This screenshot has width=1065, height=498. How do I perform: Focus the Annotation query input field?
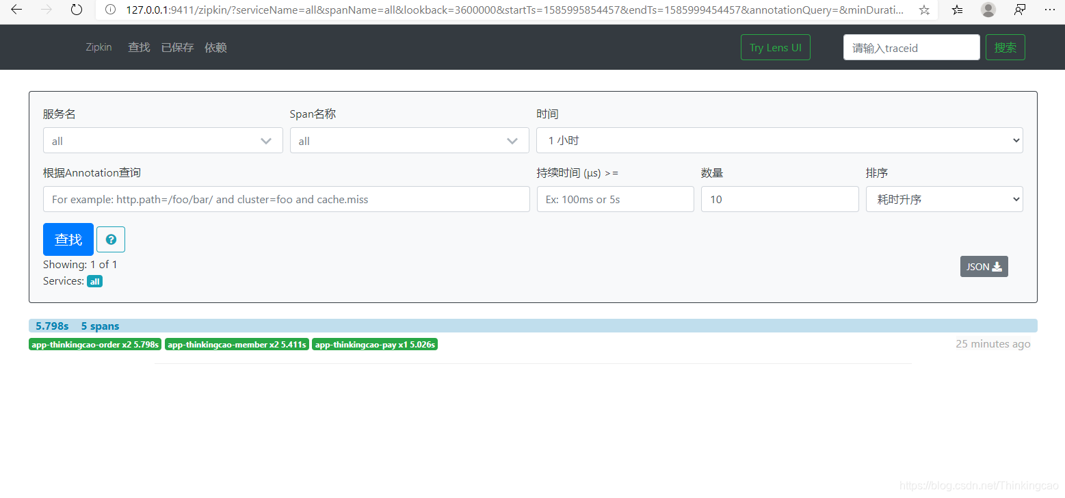[x=287, y=199]
